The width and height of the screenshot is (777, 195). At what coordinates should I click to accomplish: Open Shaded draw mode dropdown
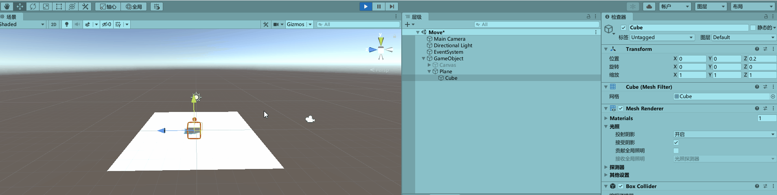click(x=22, y=24)
